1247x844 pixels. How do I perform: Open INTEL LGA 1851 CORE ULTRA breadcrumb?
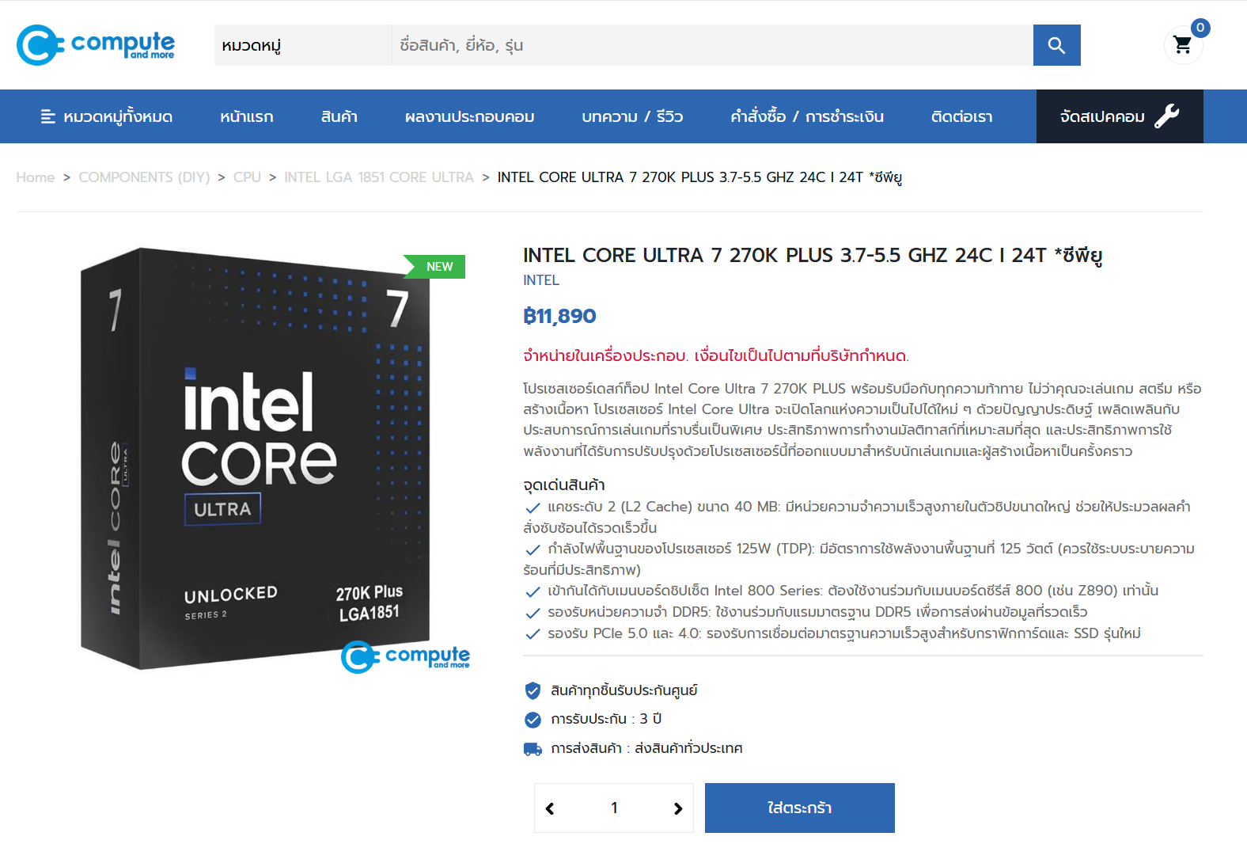click(x=378, y=177)
